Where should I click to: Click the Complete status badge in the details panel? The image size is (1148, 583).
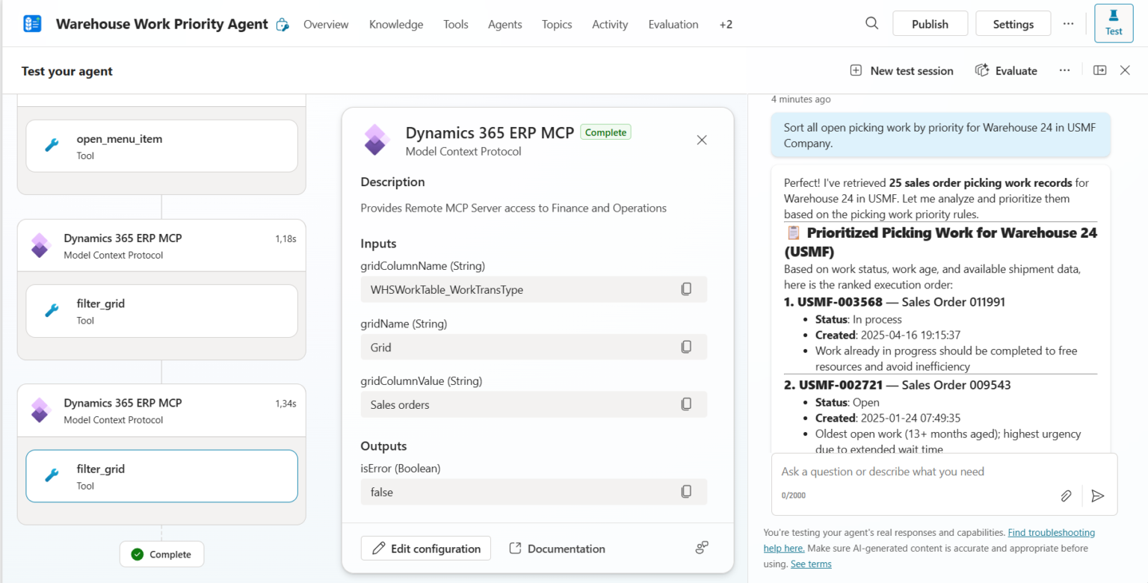coord(605,132)
